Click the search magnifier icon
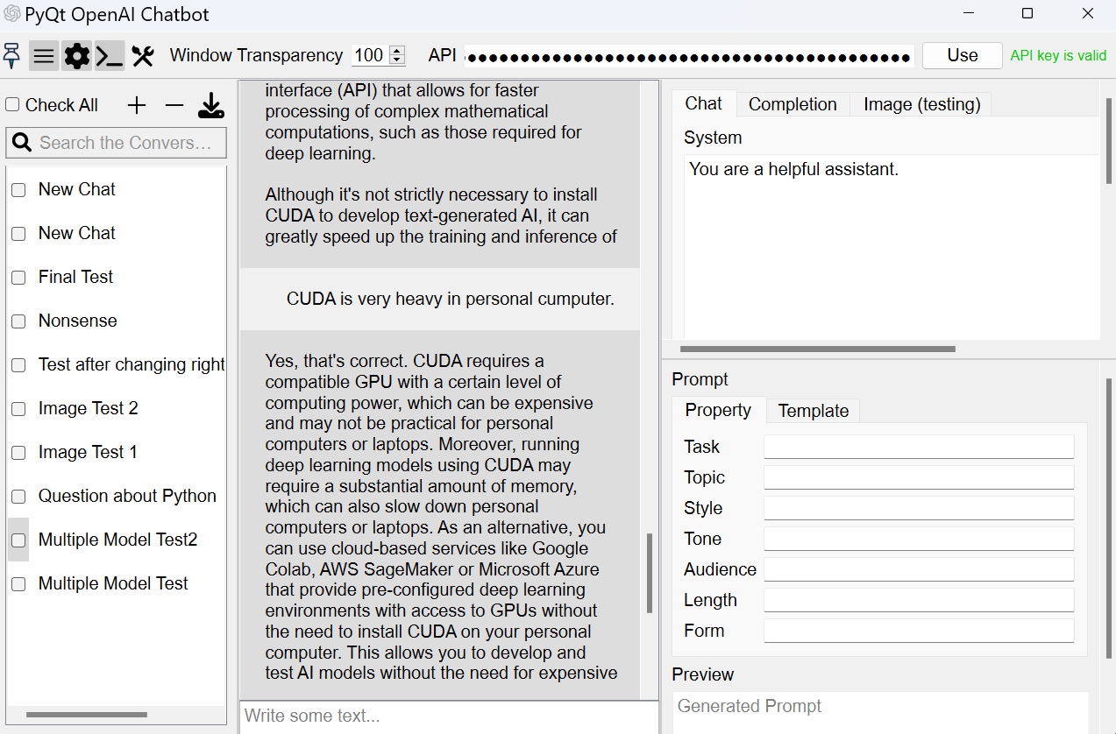 pos(22,143)
